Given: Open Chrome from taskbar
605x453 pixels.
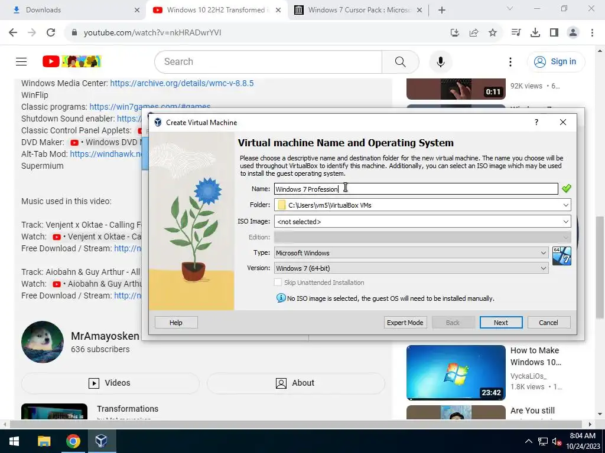Looking at the screenshot, I should (73, 441).
